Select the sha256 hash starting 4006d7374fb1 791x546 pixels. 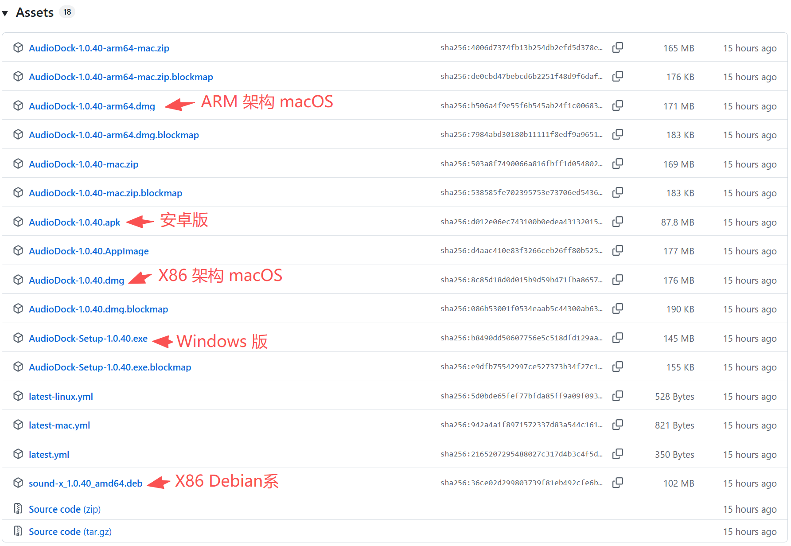click(521, 48)
